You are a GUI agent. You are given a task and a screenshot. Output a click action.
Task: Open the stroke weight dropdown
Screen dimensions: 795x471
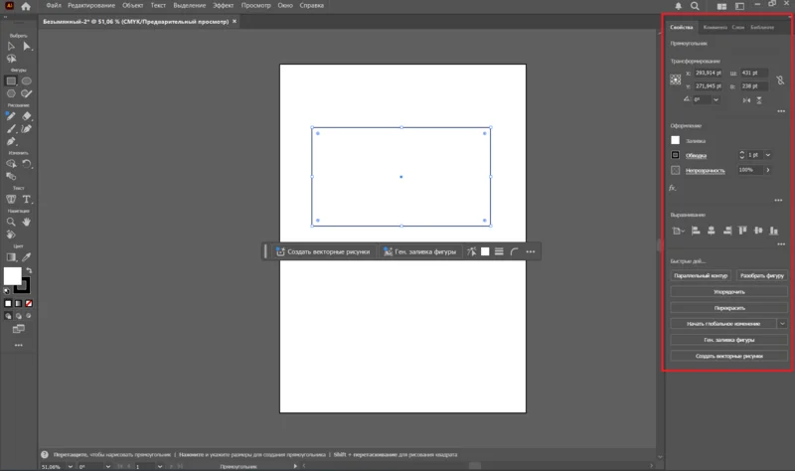coord(768,155)
